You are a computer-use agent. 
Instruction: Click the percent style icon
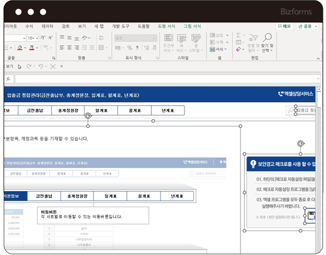click(129, 48)
